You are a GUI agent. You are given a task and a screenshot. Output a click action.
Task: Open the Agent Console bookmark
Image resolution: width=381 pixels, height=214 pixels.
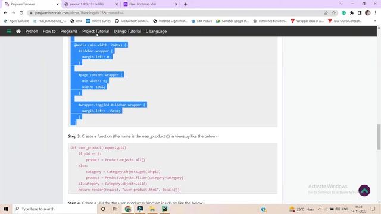click(x=16, y=21)
